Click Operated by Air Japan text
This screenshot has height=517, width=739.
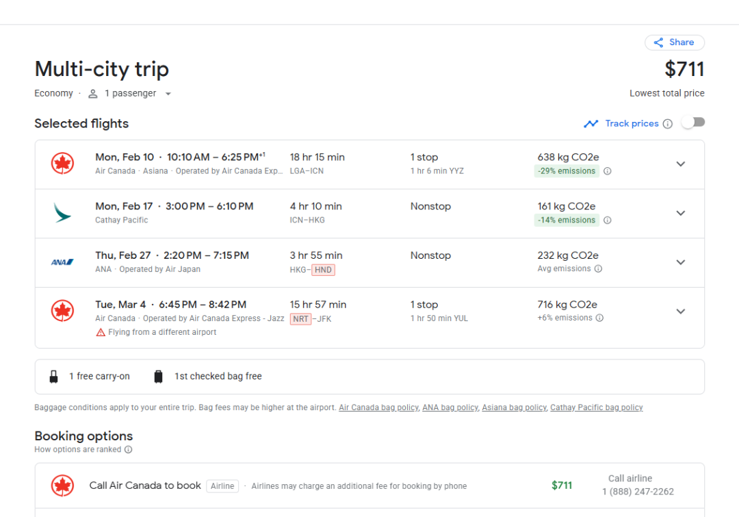click(x=159, y=269)
